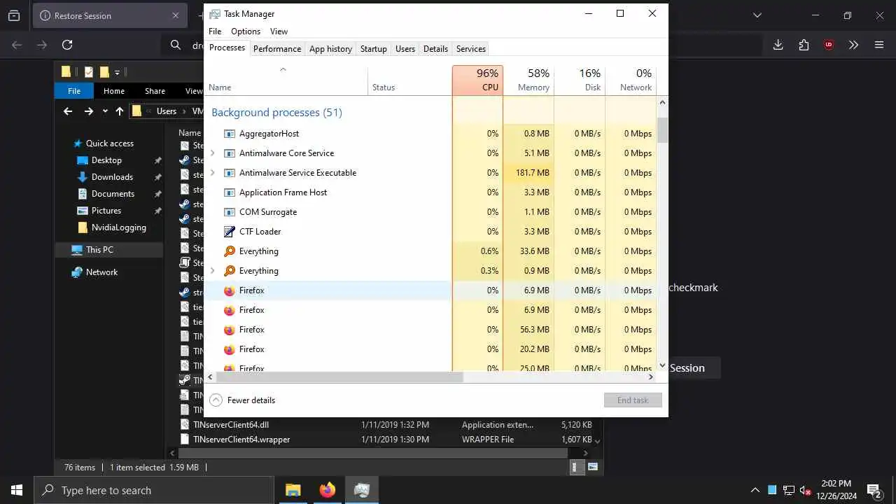The width and height of the screenshot is (896, 504).
Task: Click the End task button
Action: [x=633, y=400]
